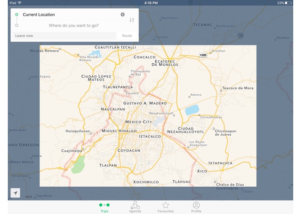
Task: Switch to the Agenda tab
Action: pyautogui.click(x=135, y=207)
